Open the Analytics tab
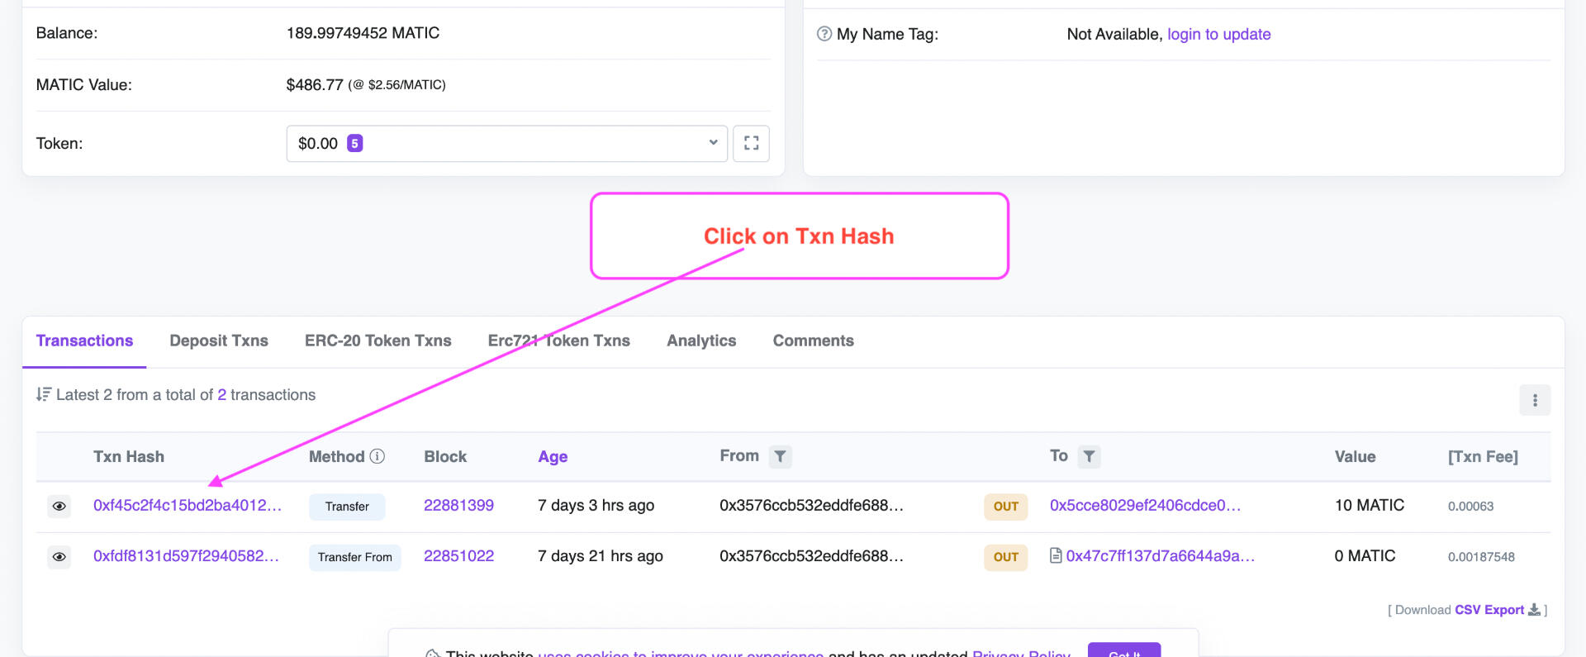The image size is (1586, 657). pyautogui.click(x=701, y=340)
